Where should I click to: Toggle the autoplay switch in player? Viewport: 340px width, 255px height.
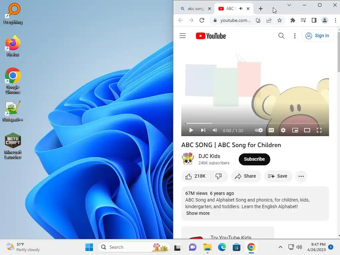coord(259,130)
